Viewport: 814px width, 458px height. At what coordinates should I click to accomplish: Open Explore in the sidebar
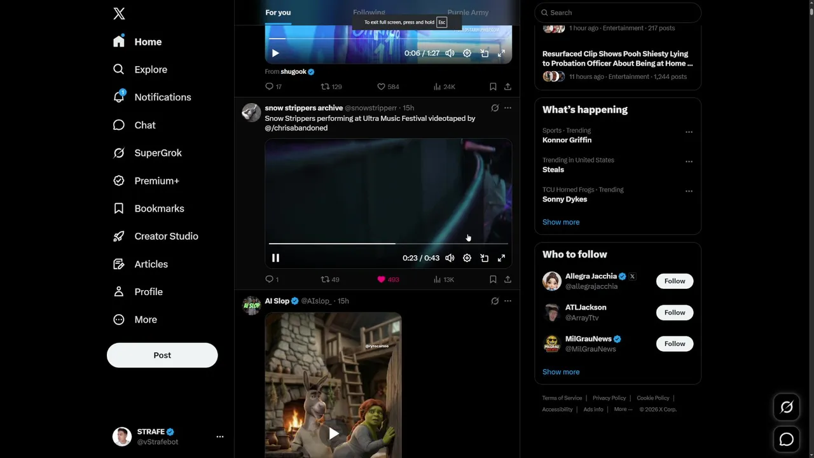(141, 69)
